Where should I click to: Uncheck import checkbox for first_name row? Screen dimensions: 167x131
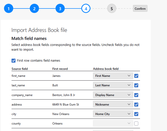click(136, 76)
